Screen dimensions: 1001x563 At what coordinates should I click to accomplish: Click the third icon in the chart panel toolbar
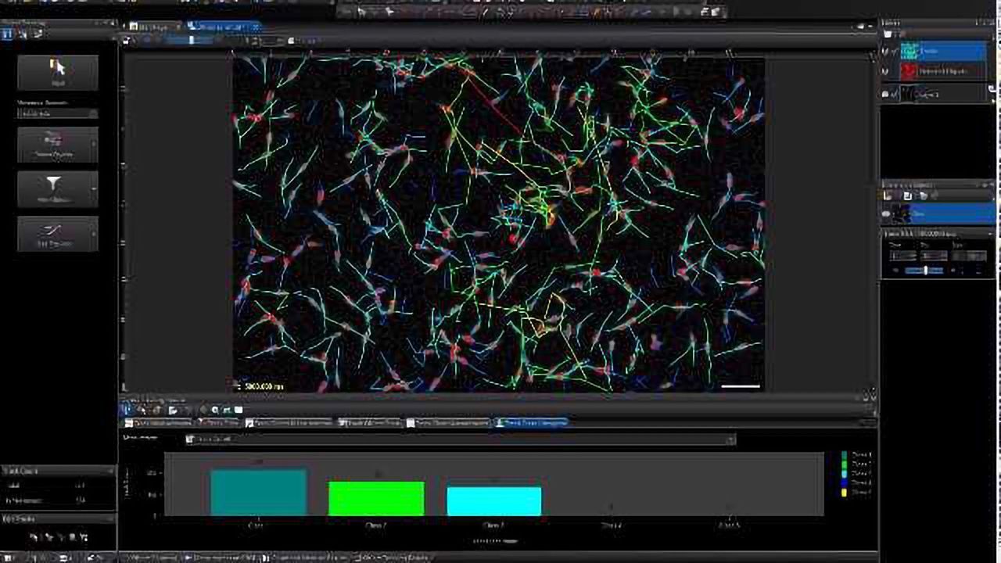click(156, 409)
